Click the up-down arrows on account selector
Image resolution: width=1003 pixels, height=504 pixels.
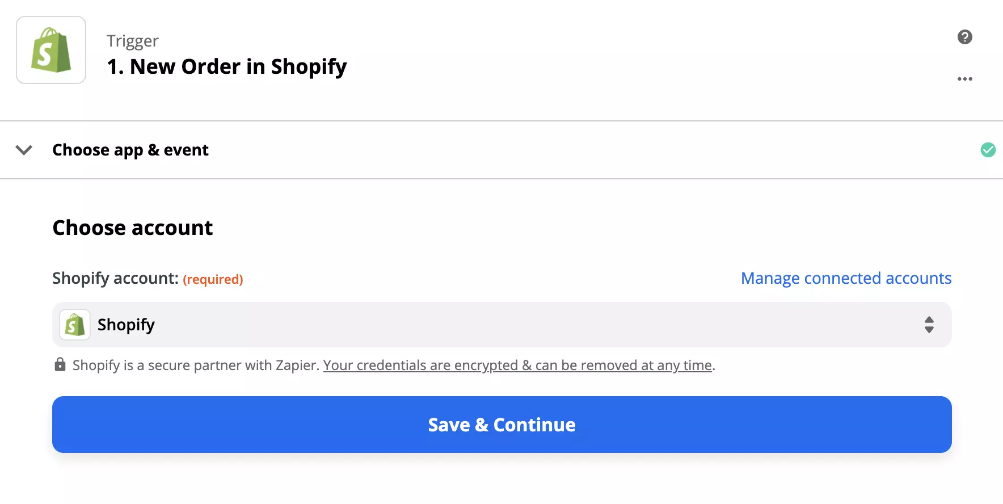[929, 324]
